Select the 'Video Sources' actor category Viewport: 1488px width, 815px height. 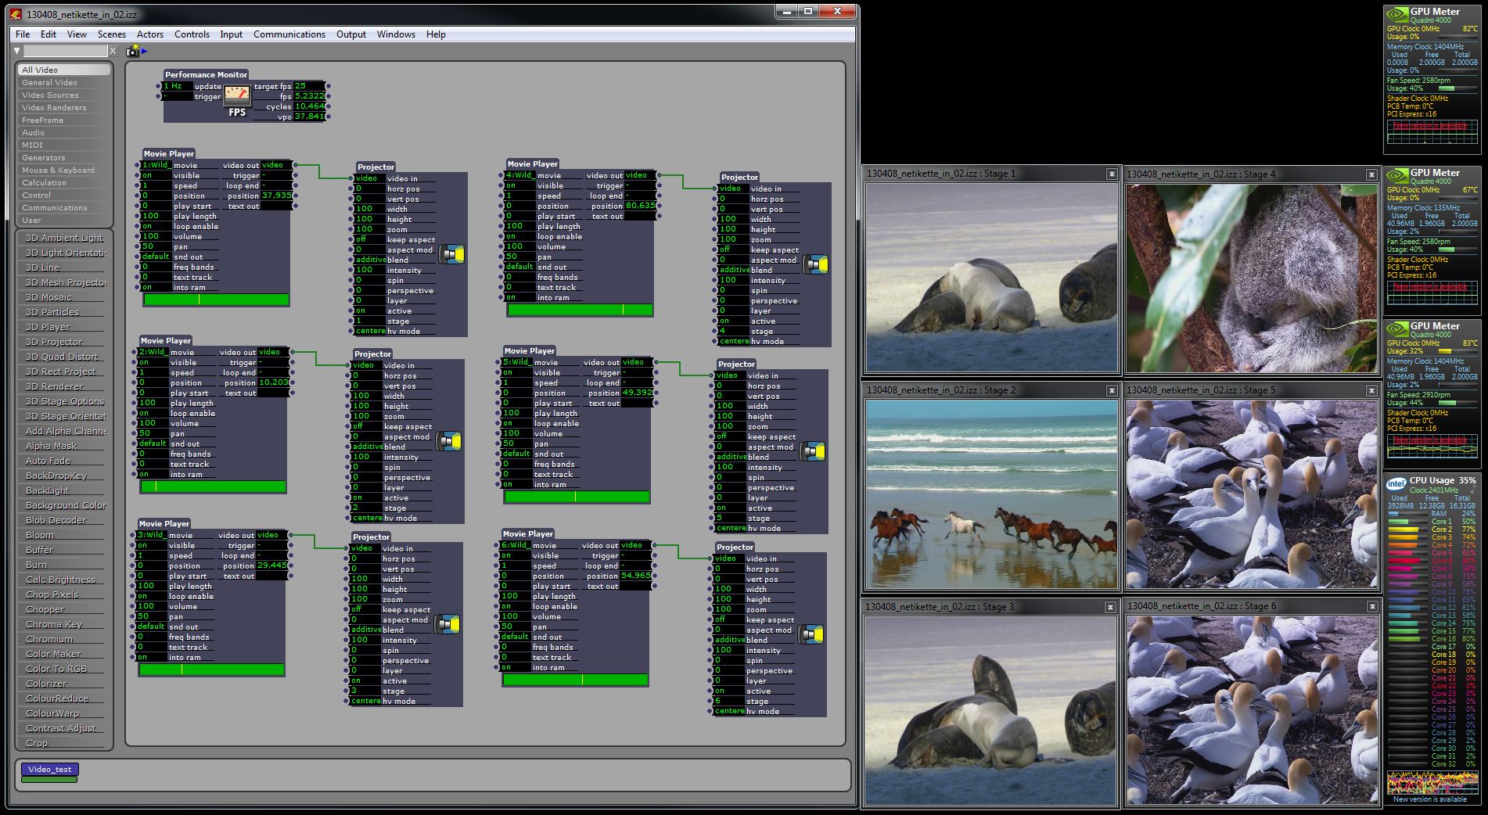(65, 95)
